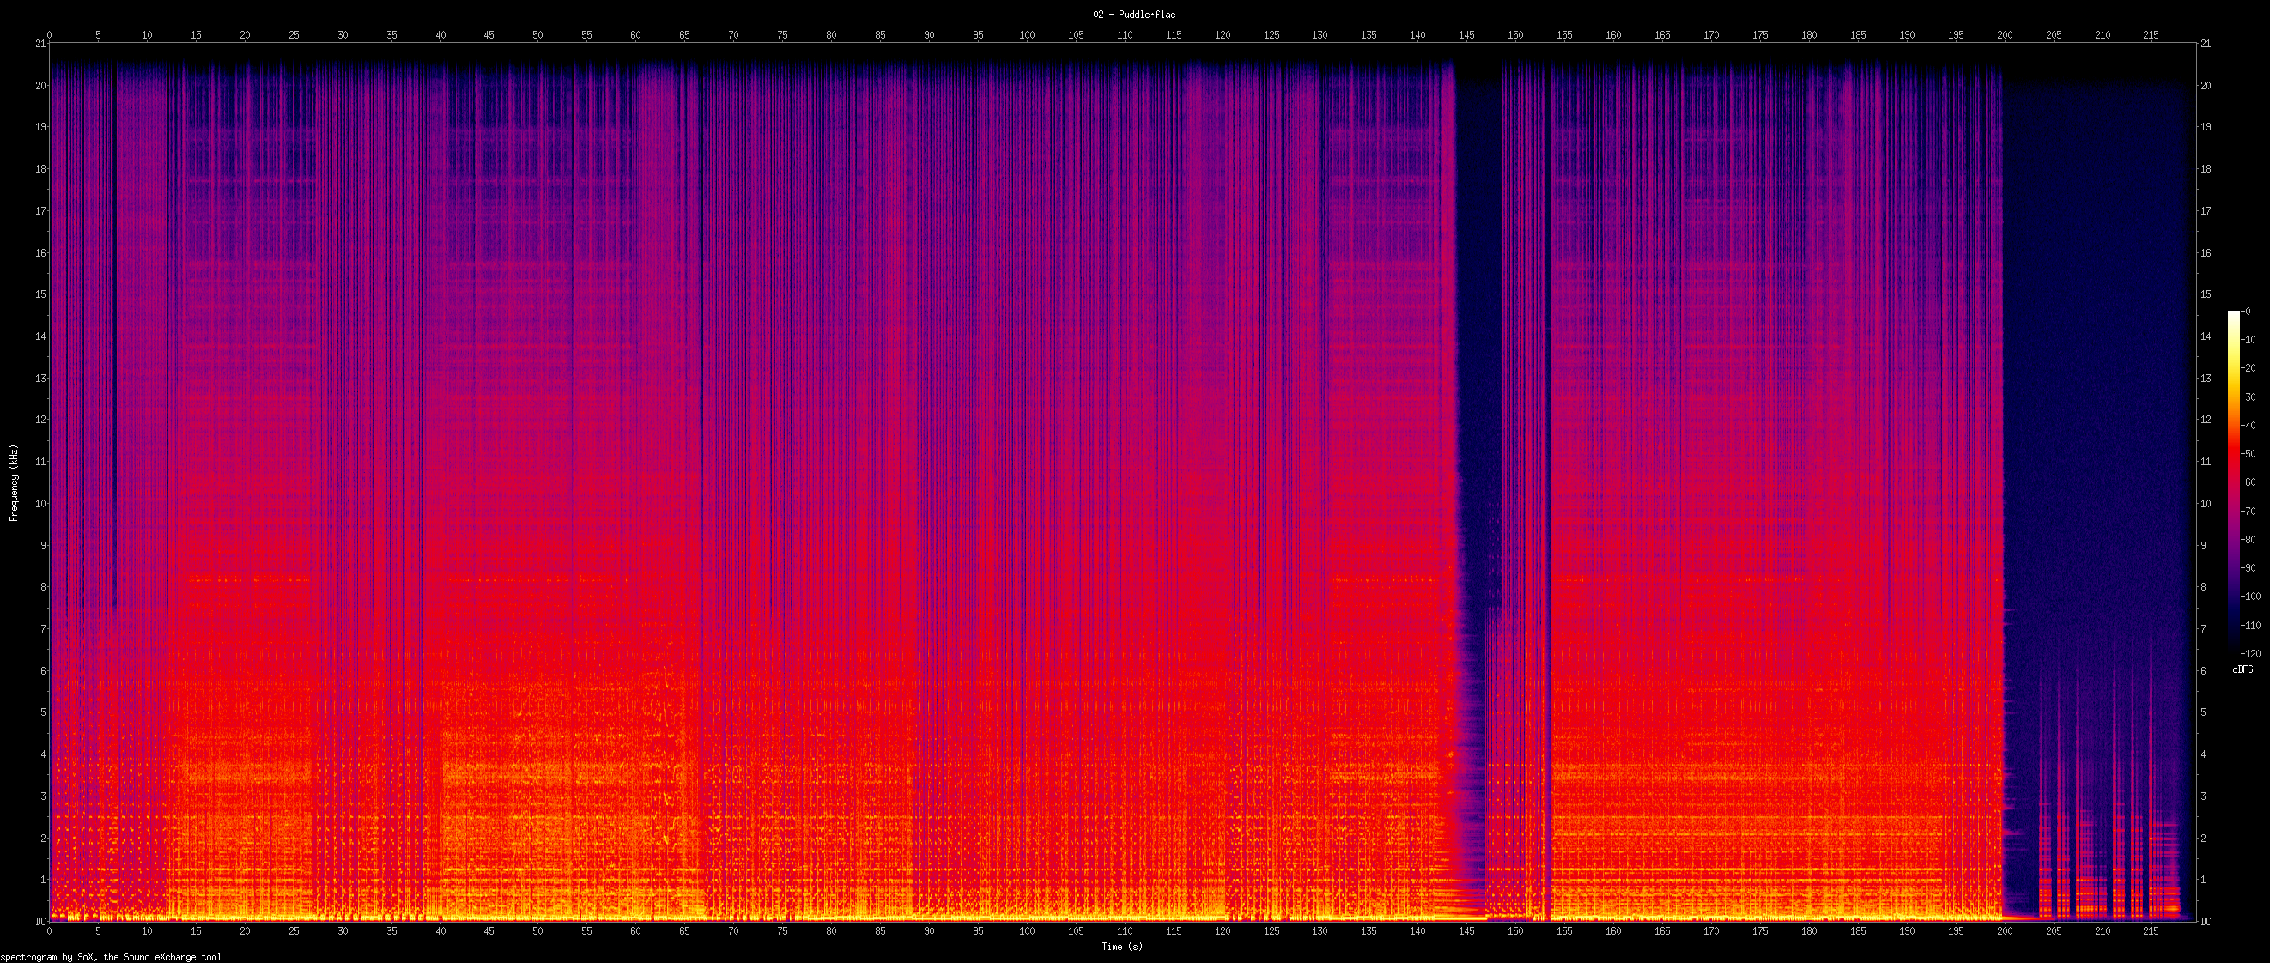Click the dBFS color scale bar
The width and height of the screenshot is (2270, 963).
click(2233, 482)
